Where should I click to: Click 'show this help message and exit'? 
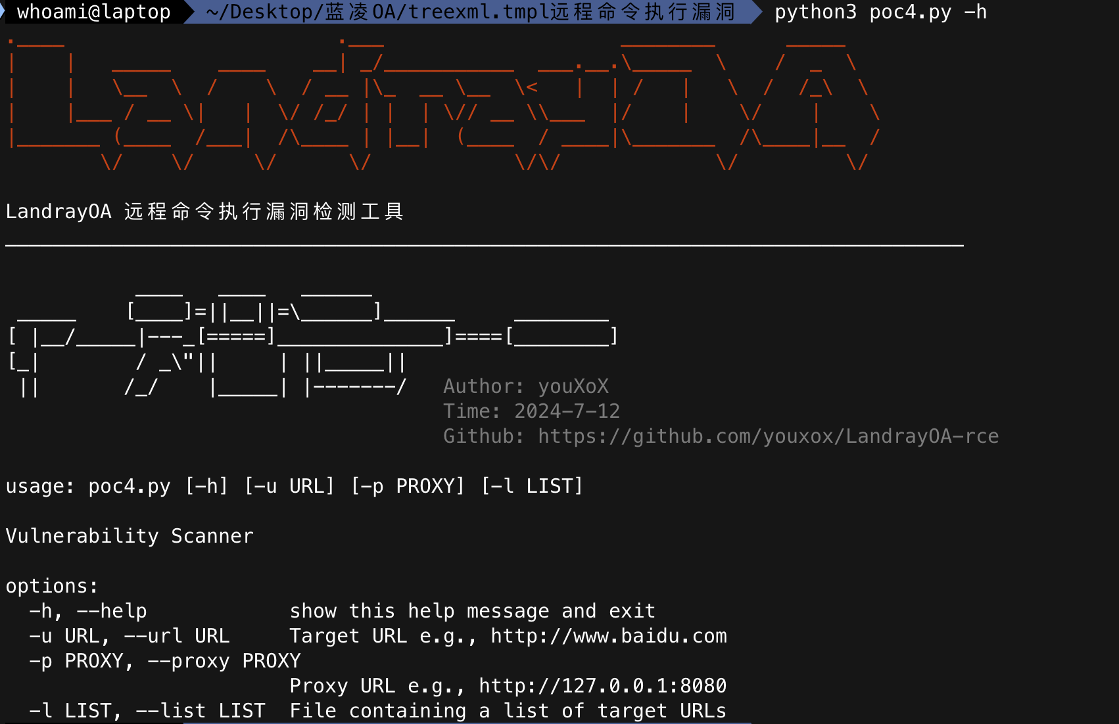pyautogui.click(x=472, y=611)
